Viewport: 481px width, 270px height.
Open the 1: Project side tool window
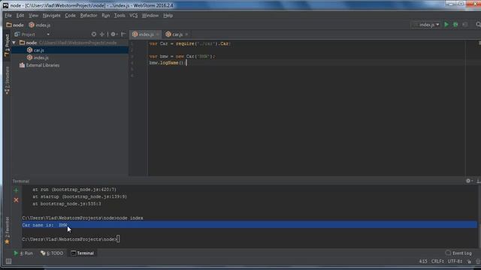click(7, 45)
